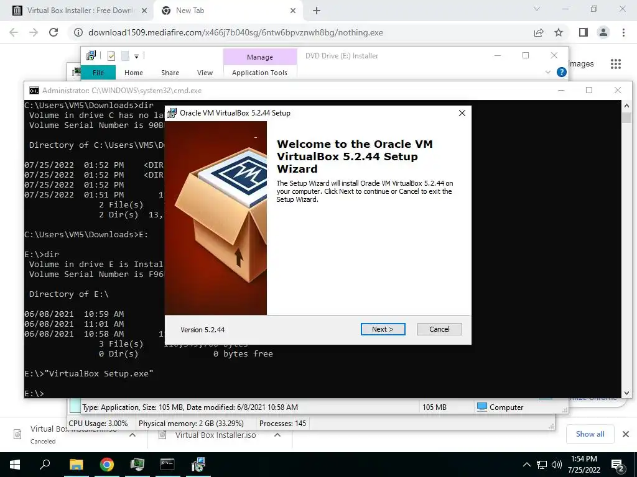This screenshot has width=637, height=477.
Task: Open File Explorer from taskbar
Action: 76,465
